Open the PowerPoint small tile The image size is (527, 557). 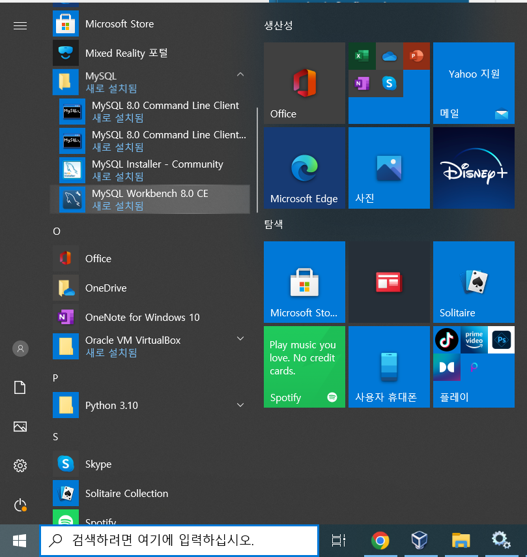pyautogui.click(x=417, y=56)
